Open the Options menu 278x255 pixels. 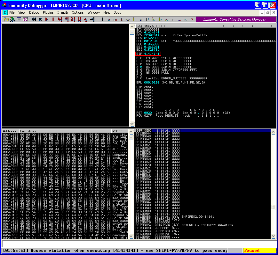[x=78, y=12]
